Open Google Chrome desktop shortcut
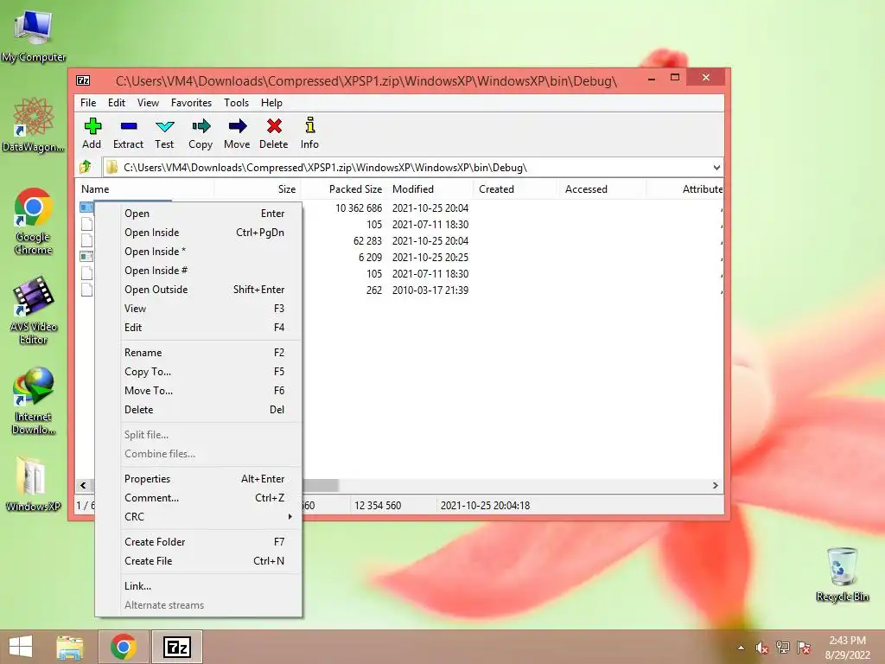885x664 pixels. (x=34, y=220)
